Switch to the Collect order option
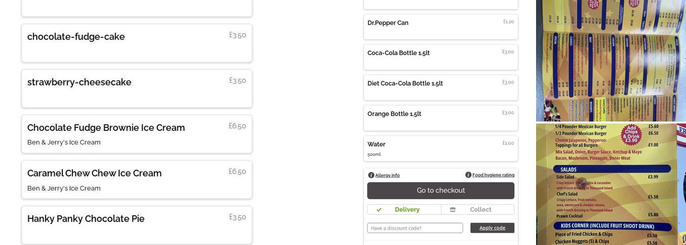The height and width of the screenshot is (245, 686). point(478,210)
